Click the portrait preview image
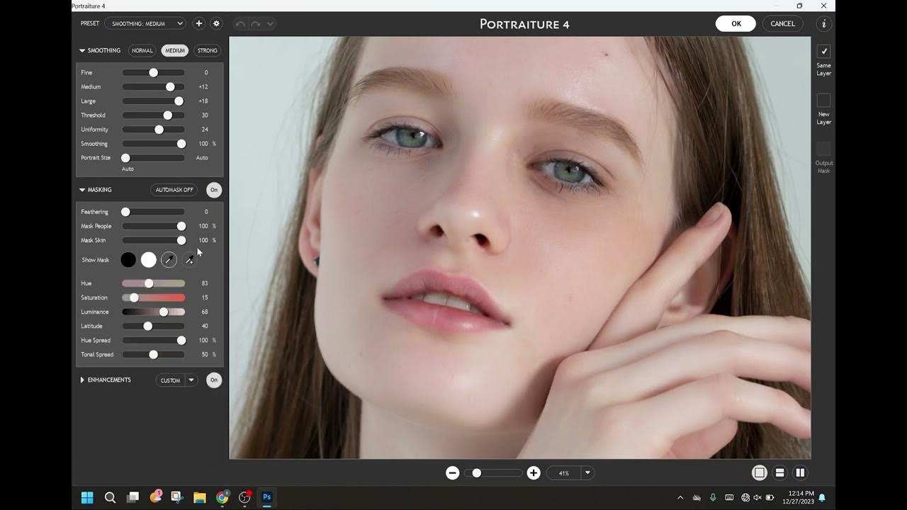 click(x=520, y=248)
